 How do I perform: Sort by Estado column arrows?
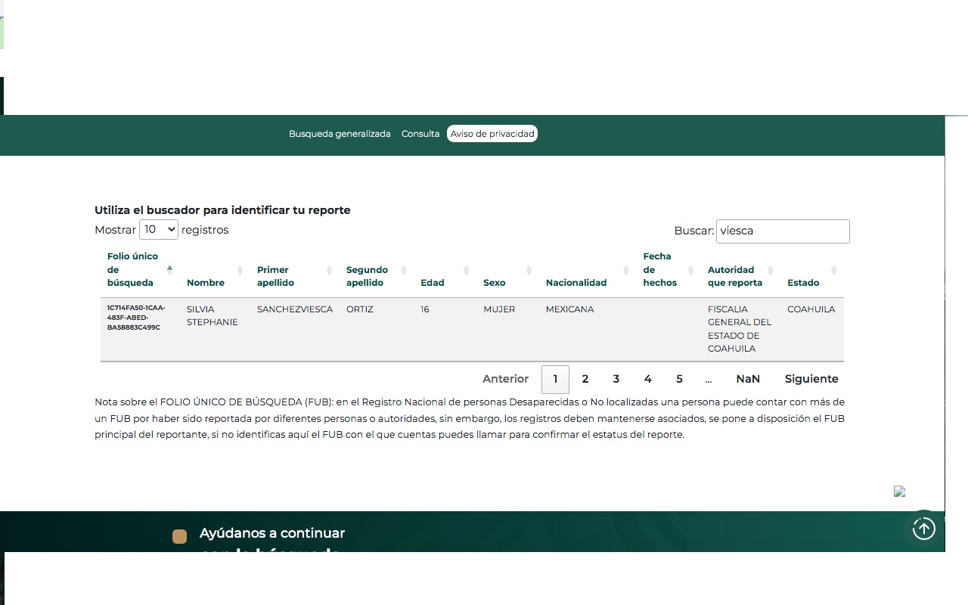(834, 270)
